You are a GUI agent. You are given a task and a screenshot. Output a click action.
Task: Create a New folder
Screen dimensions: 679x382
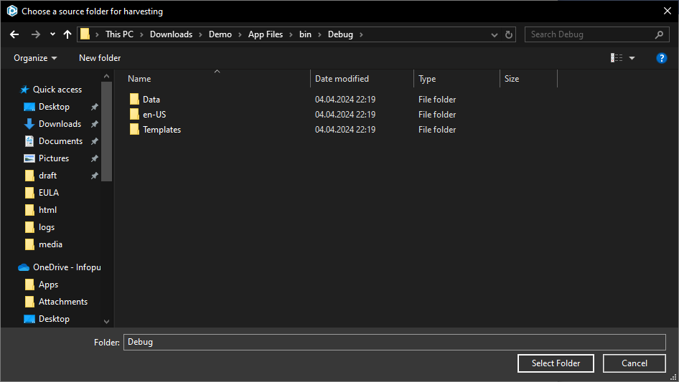pos(100,58)
